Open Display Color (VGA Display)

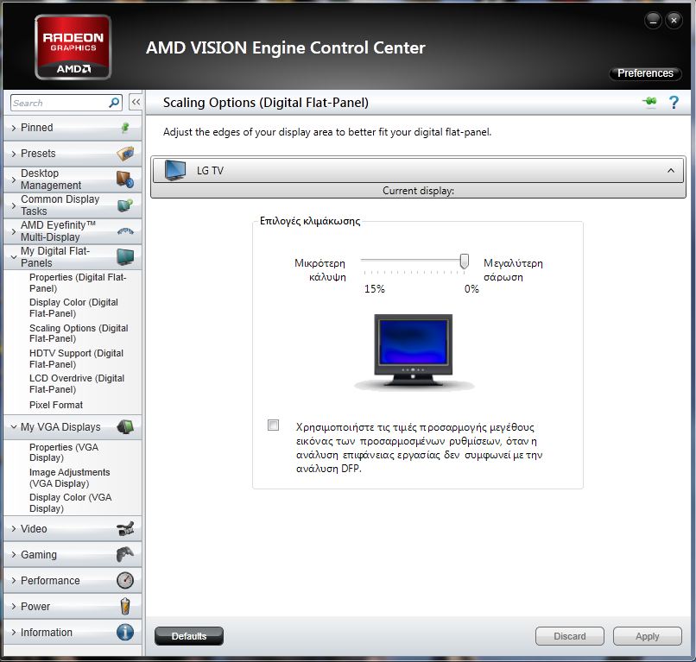tap(70, 502)
